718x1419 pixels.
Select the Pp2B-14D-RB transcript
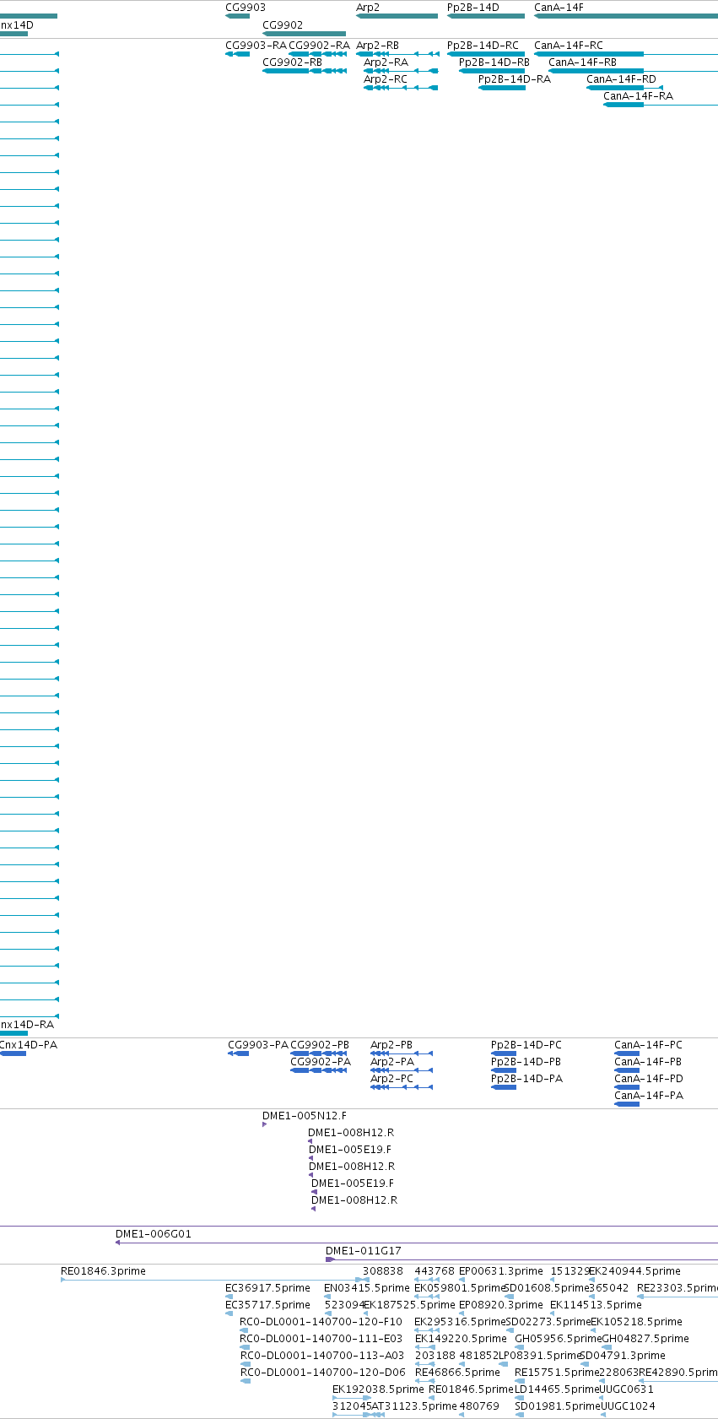point(492,71)
